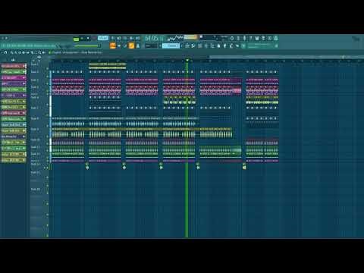Image resolution: width=364 pixels, height=273 pixels.
Task: Click the green playlist icon before the Playlist title
Action: (50, 52)
